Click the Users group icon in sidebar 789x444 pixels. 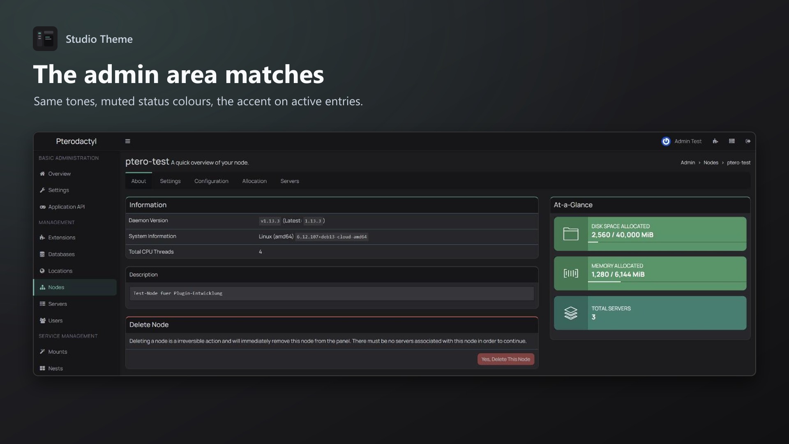42,321
